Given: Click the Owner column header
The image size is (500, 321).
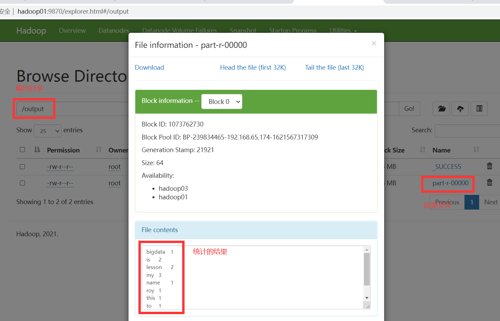Looking at the screenshot, I should (118, 150).
